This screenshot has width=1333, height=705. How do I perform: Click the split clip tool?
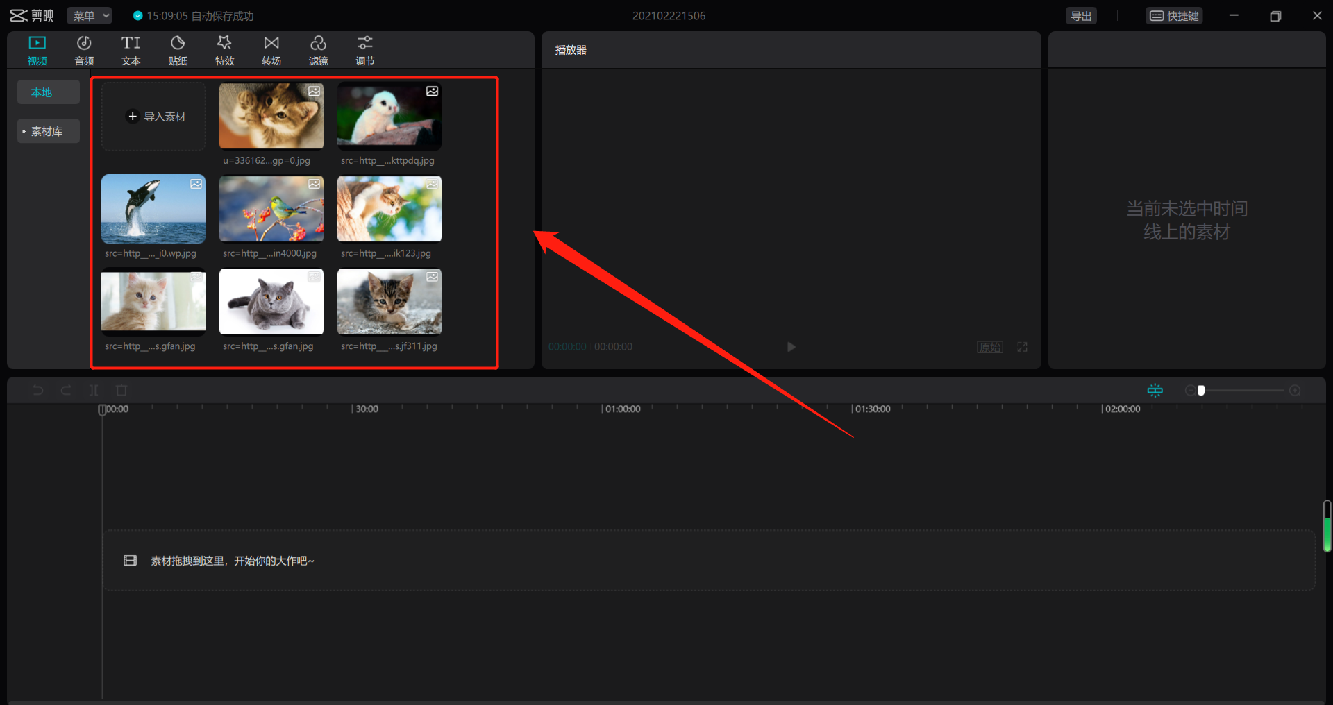click(94, 391)
